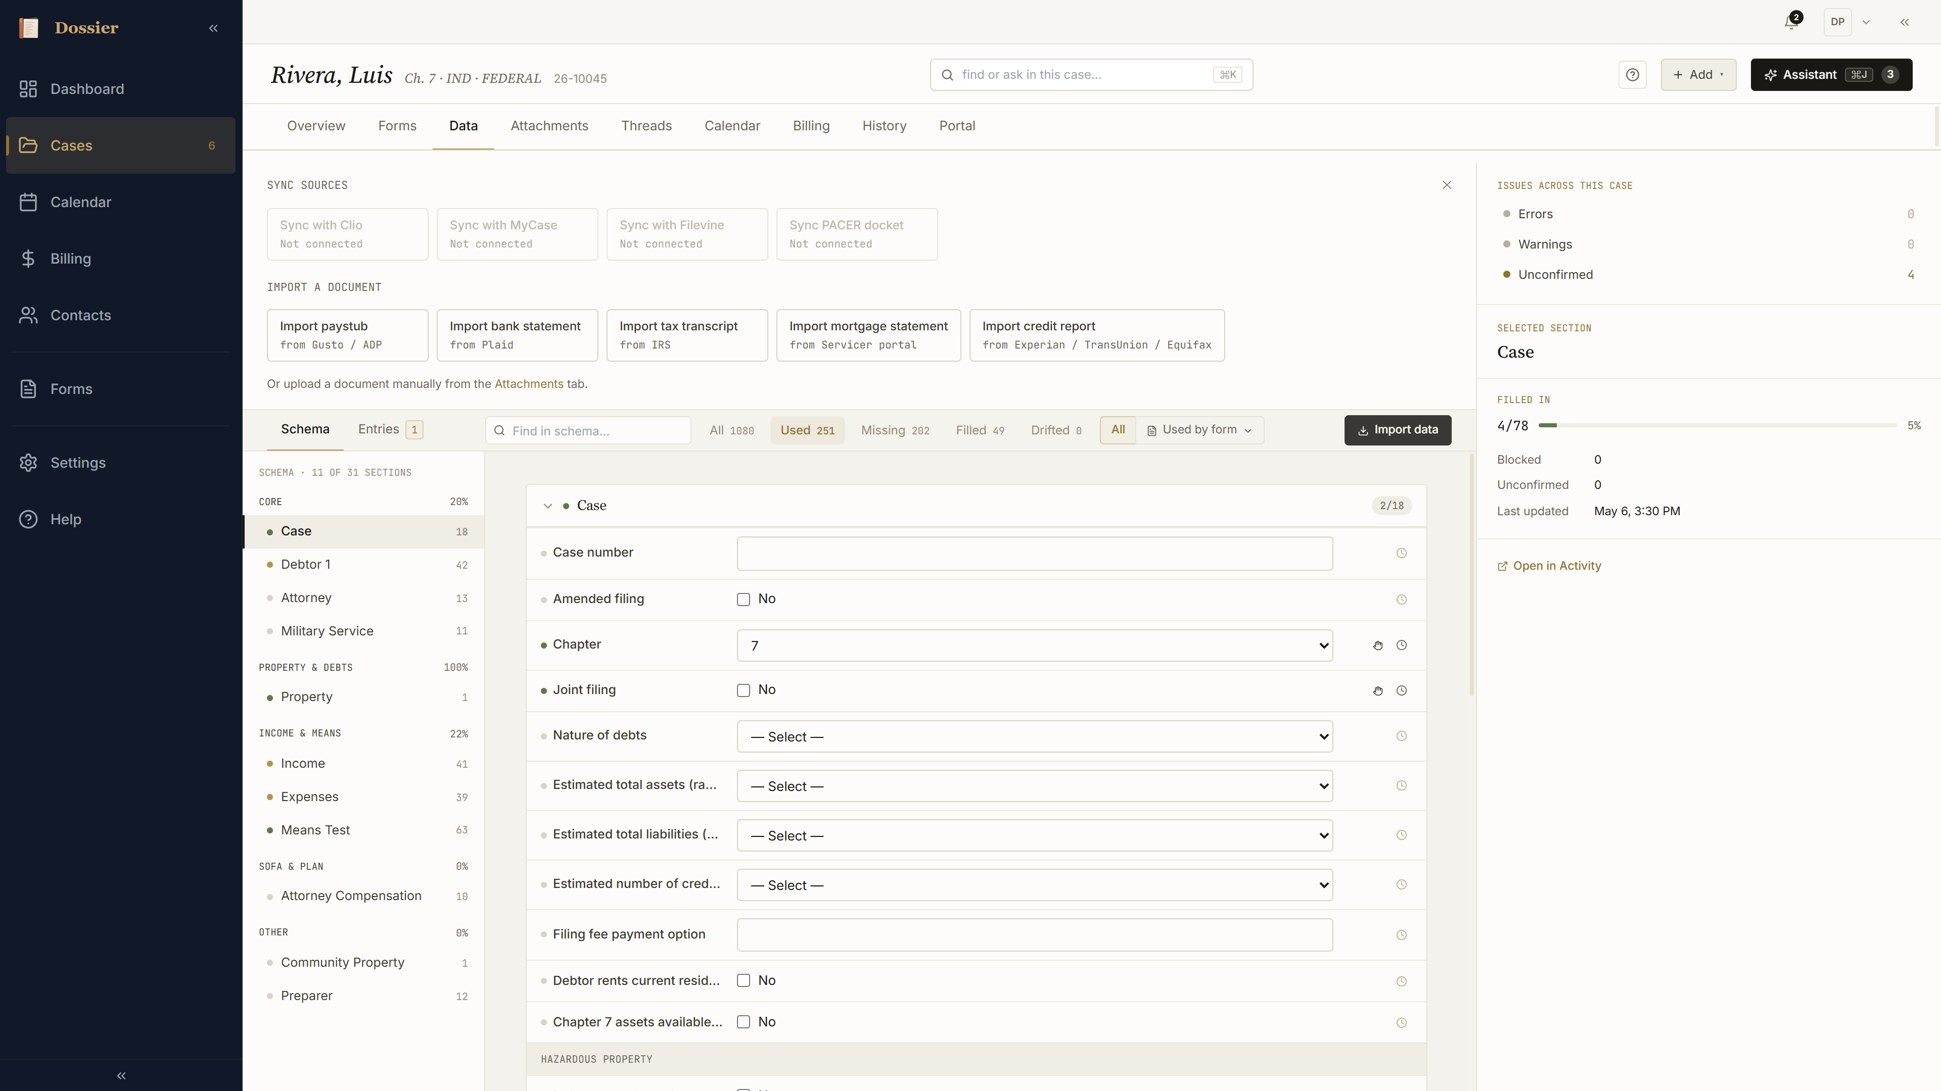Open the Chapter dropdown
The width and height of the screenshot is (1941, 1091).
pos(1035,646)
